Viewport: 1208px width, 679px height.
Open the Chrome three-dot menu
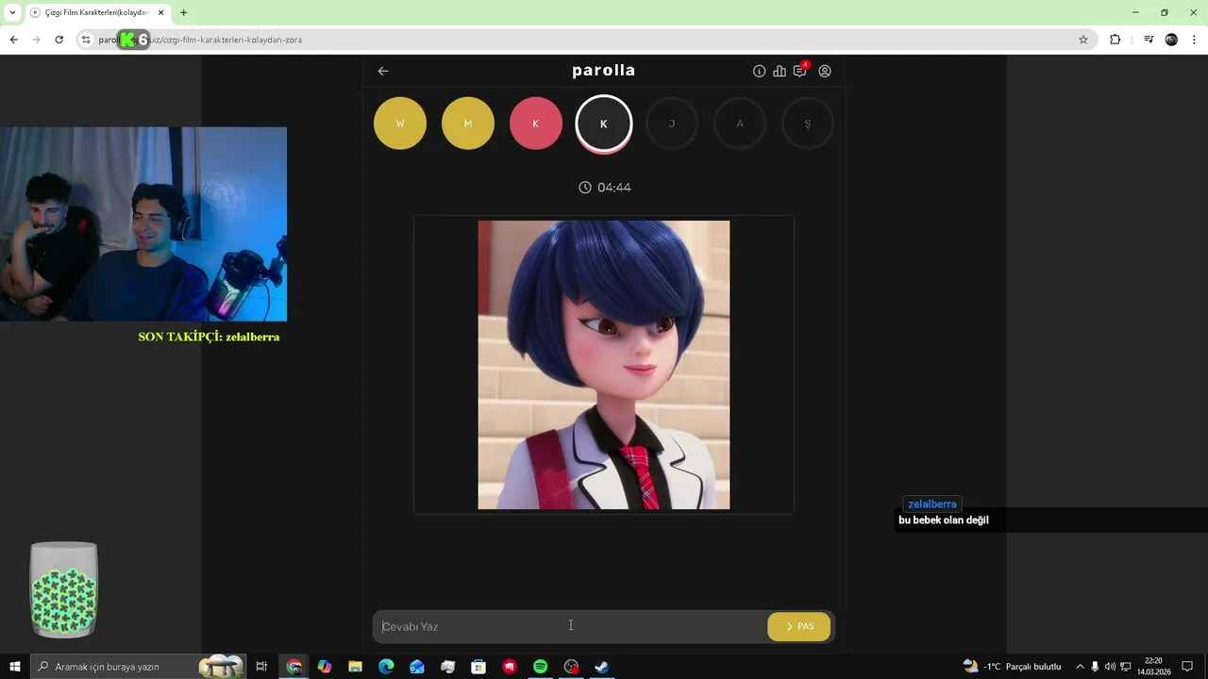pyautogui.click(x=1195, y=40)
